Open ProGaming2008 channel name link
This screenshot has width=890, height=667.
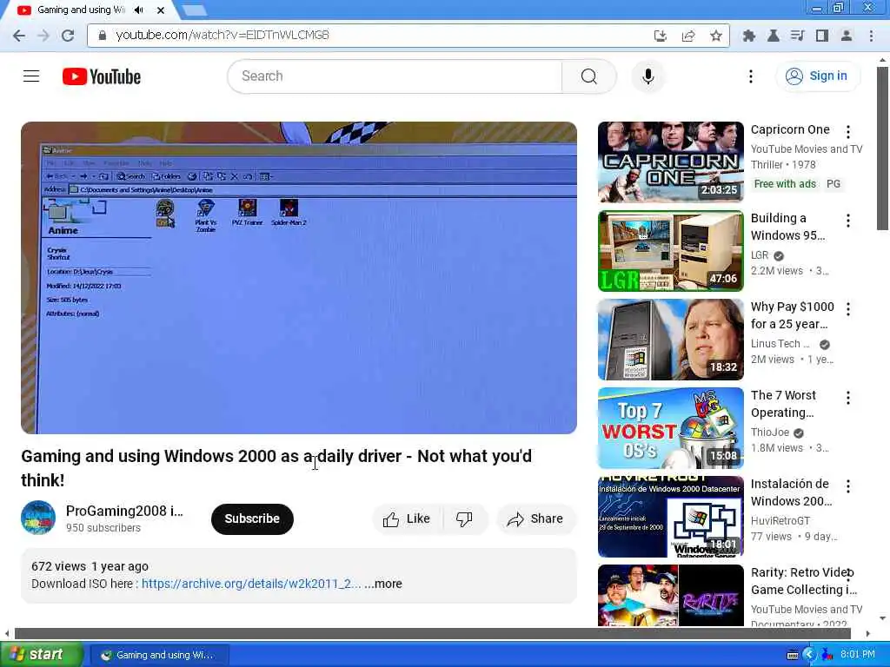click(124, 511)
